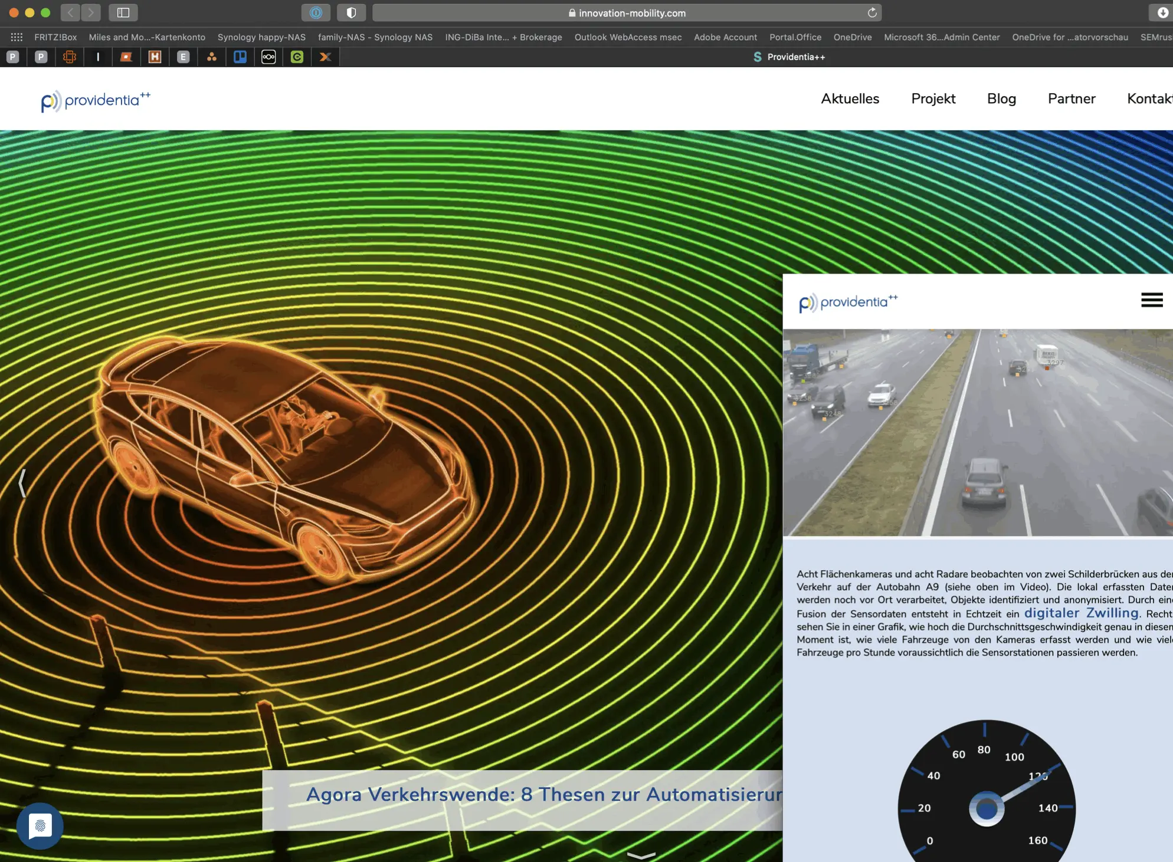Click the fingerprint privacy badge

click(x=40, y=825)
